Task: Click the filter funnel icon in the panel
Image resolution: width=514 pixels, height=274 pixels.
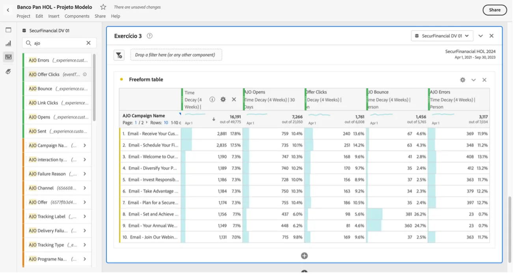Action: click(x=119, y=55)
